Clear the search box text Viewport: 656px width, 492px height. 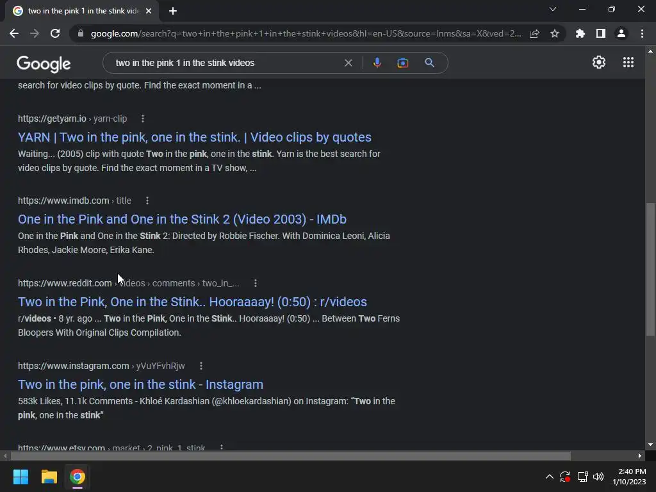[348, 63]
